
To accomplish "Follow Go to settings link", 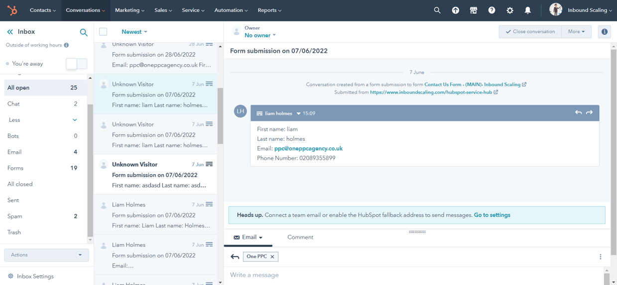I will (492, 215).
